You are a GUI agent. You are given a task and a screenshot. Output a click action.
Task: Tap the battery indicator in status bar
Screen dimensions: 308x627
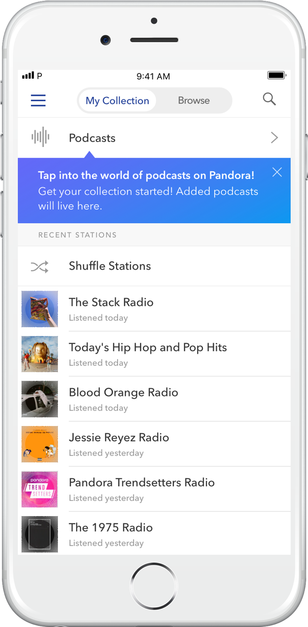coord(277,76)
